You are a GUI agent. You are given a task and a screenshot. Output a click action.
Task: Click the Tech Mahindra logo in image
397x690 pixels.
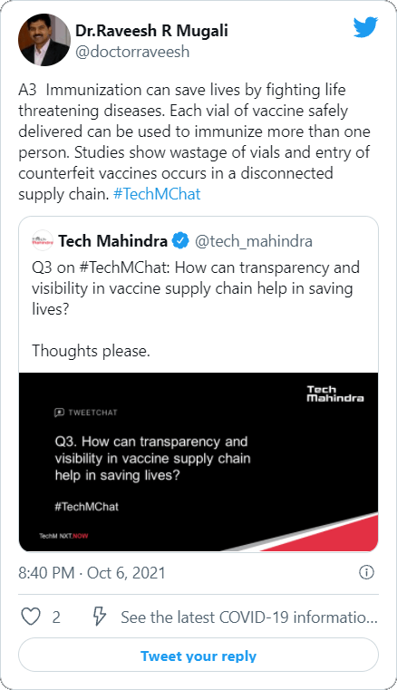coord(335,394)
